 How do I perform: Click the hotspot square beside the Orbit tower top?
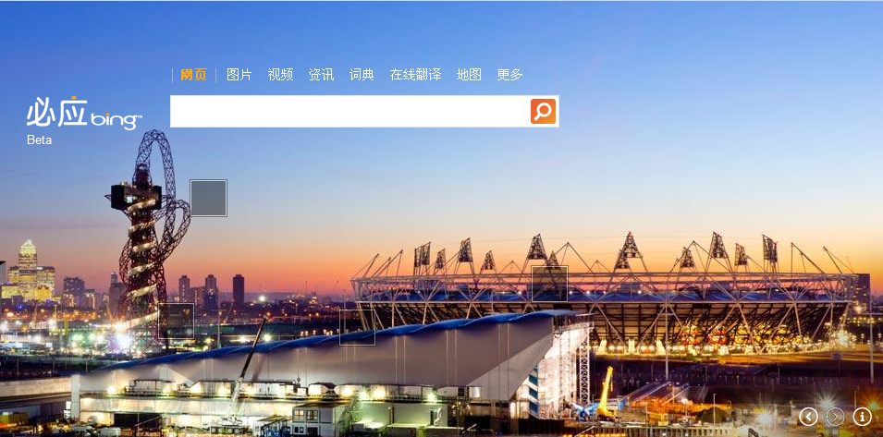(x=208, y=198)
